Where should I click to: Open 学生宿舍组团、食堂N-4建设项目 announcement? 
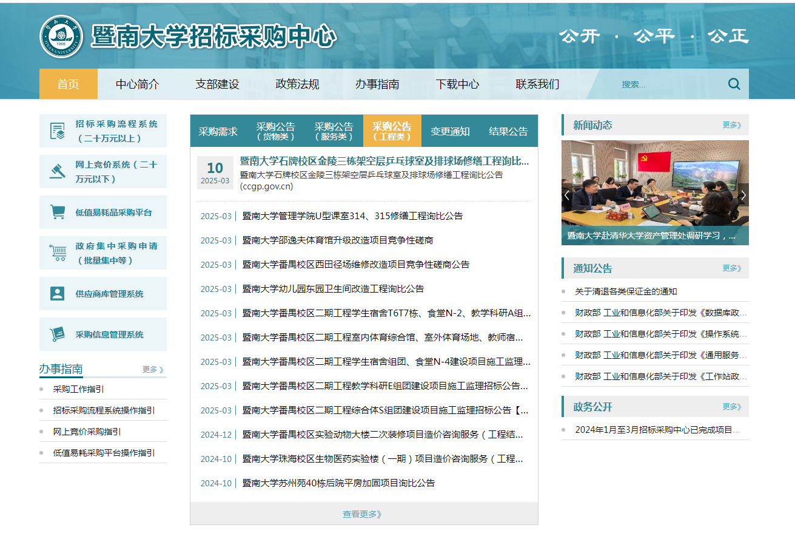[386, 361]
